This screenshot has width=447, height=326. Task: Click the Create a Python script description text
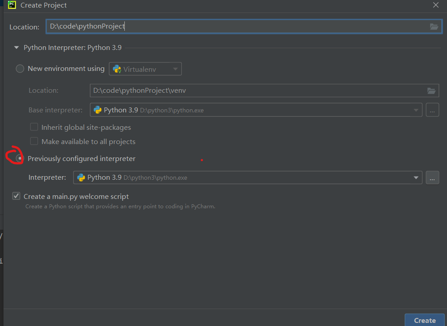tap(120, 206)
